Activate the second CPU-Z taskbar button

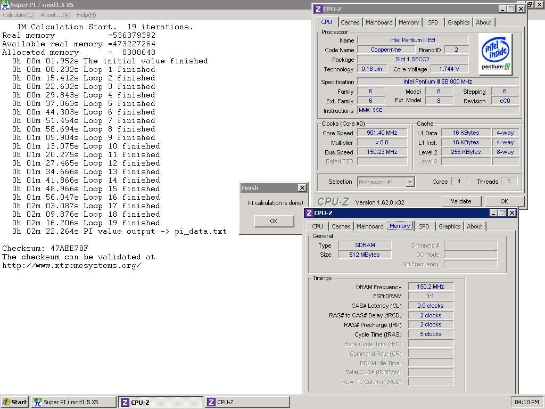(247, 402)
